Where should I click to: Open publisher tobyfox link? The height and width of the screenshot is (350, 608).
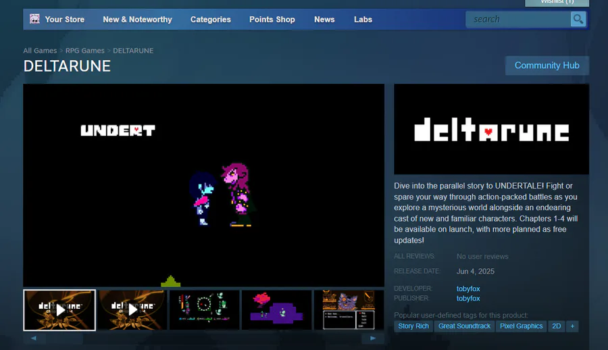[x=468, y=299]
